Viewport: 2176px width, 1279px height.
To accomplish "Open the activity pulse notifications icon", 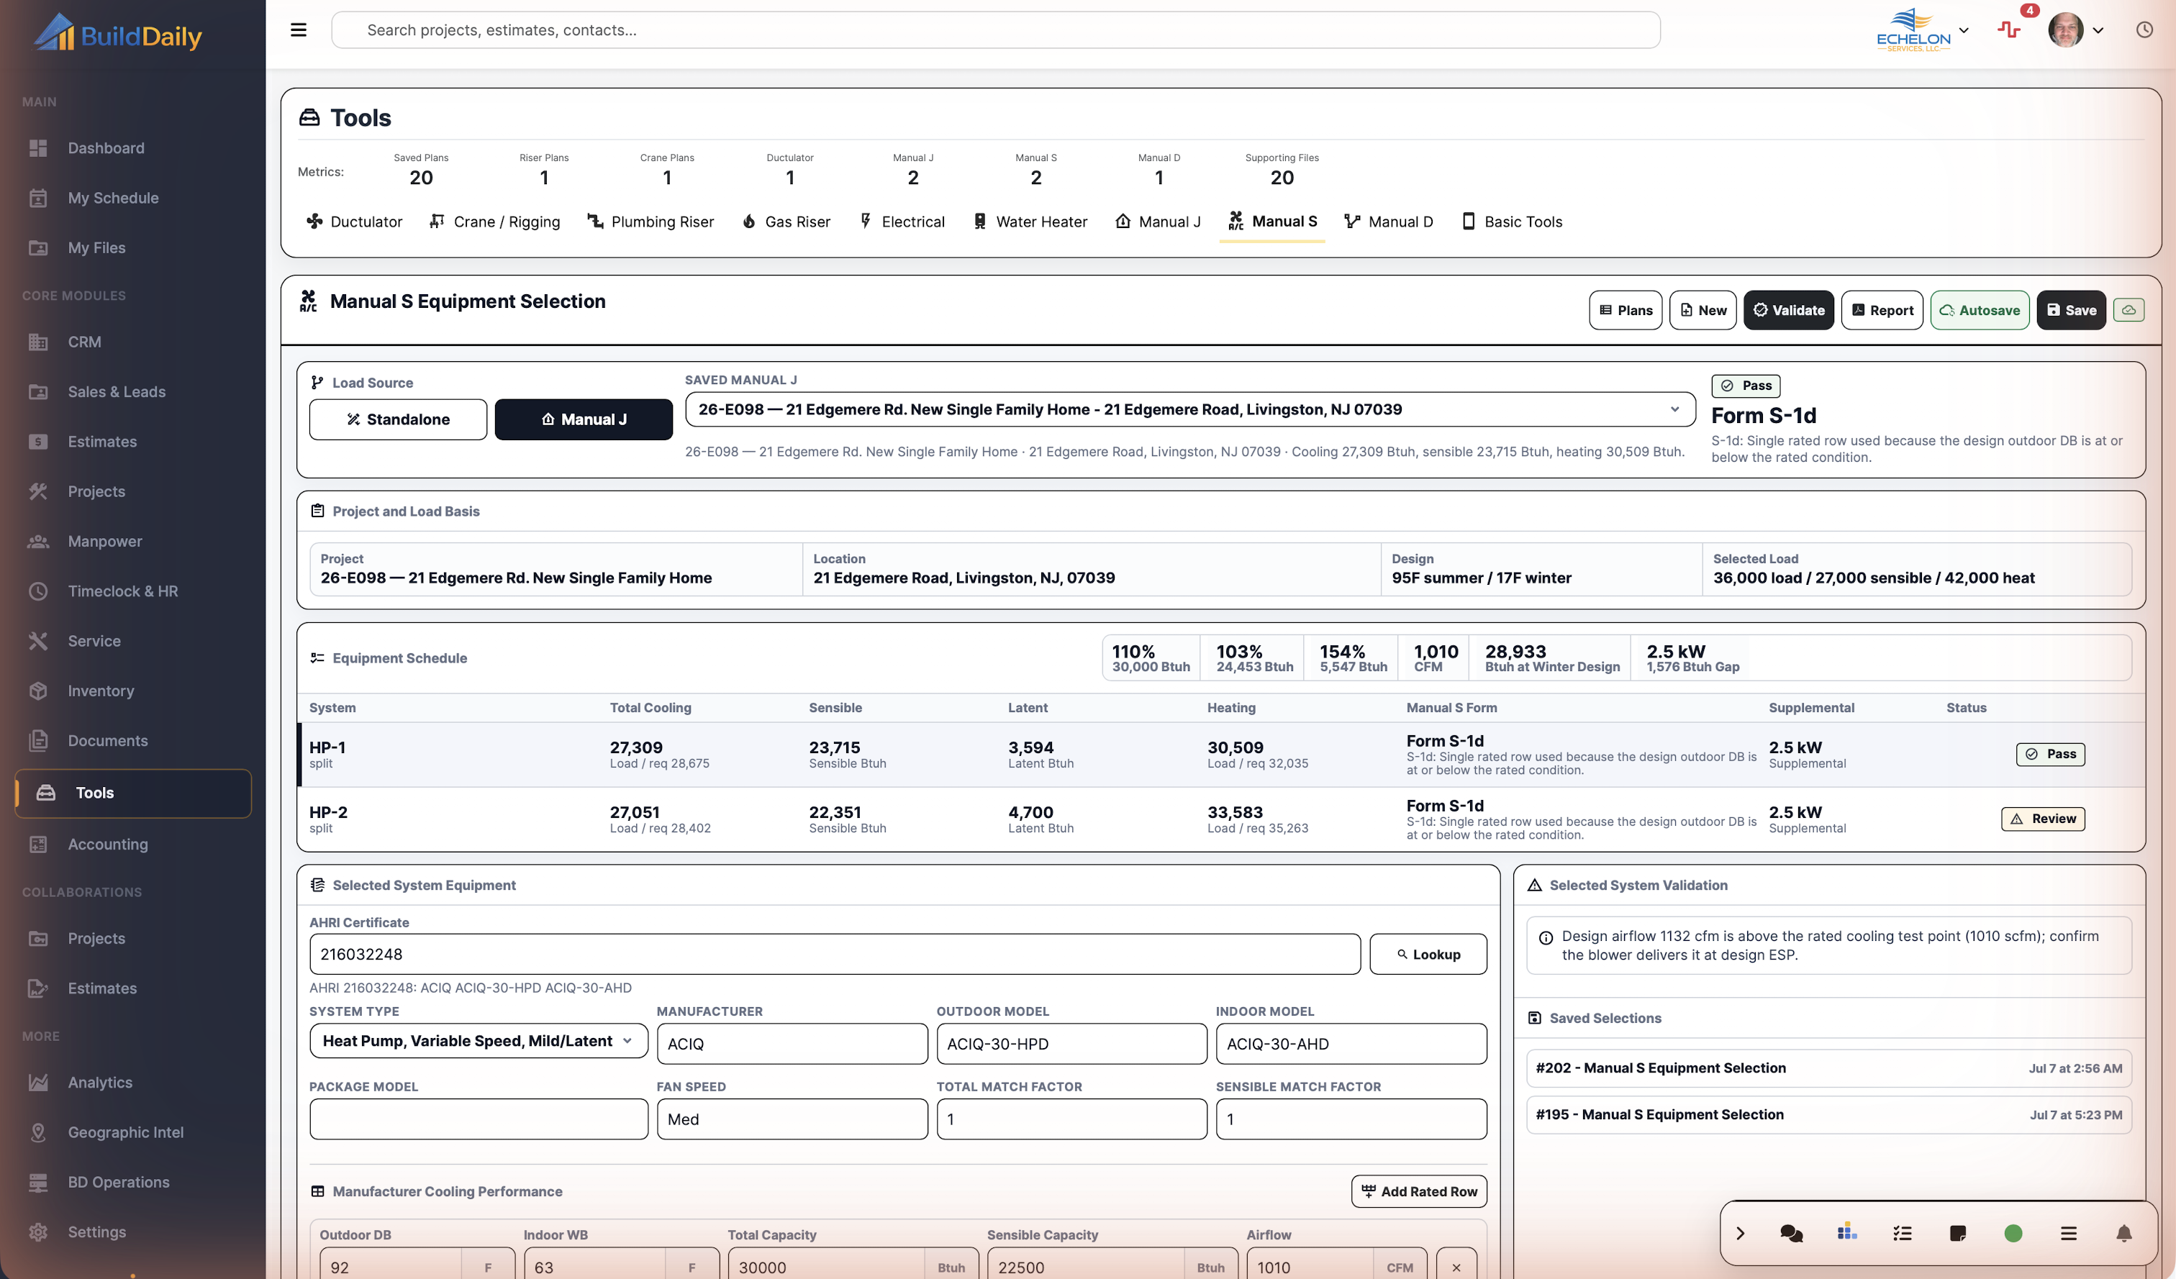I will pyautogui.click(x=2008, y=29).
